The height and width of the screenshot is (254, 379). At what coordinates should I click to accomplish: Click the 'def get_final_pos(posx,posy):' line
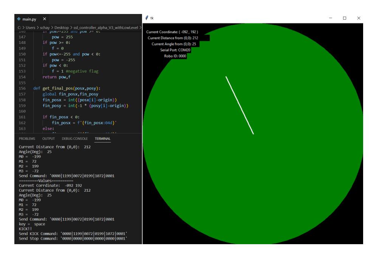[x=67, y=88]
